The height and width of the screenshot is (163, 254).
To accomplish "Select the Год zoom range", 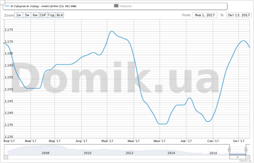I will [51, 15].
